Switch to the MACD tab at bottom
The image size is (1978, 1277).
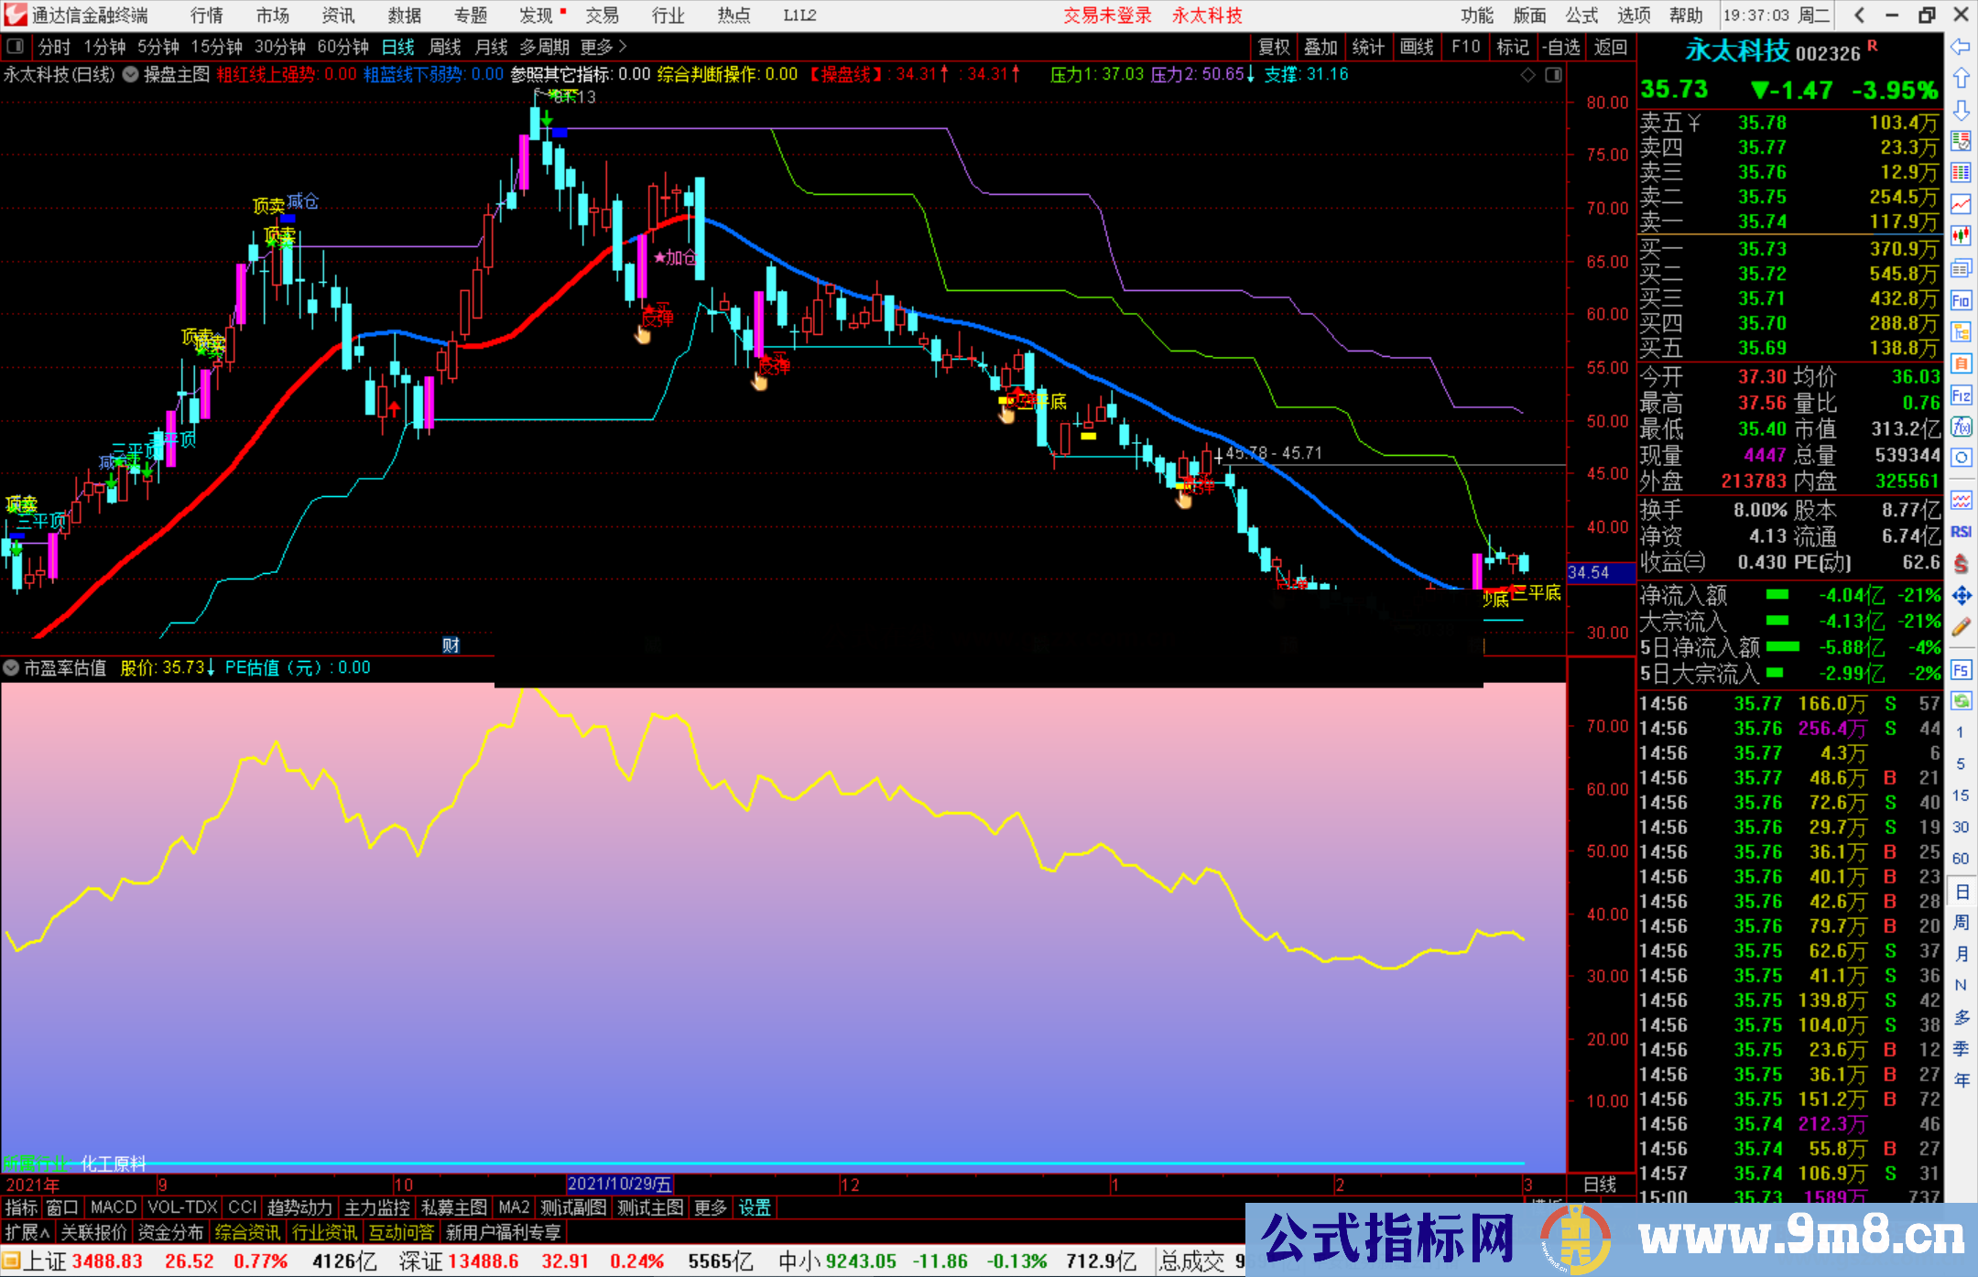coord(113,1207)
